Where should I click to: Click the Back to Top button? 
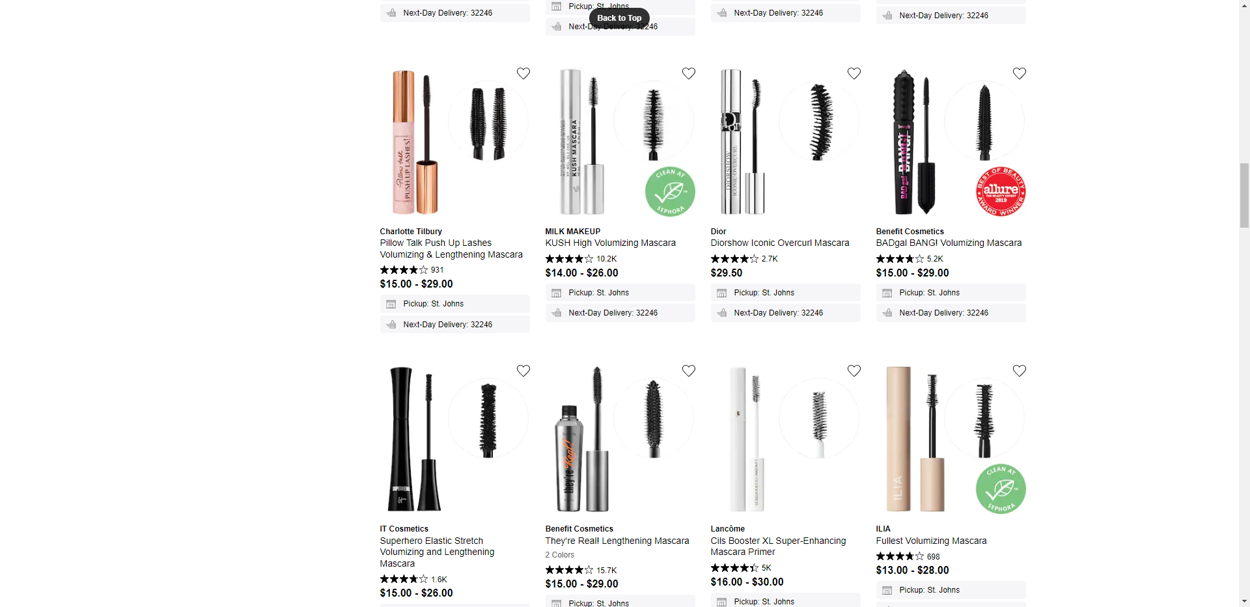(619, 18)
